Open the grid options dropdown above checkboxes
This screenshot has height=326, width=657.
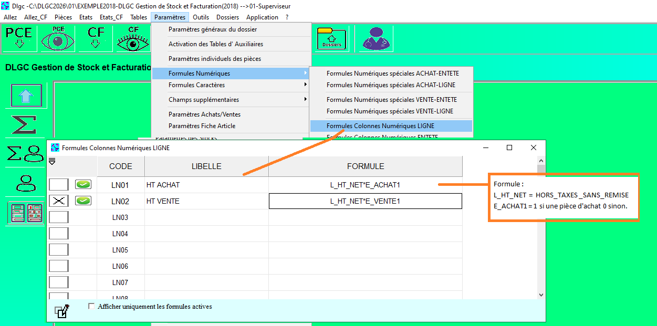tap(52, 161)
